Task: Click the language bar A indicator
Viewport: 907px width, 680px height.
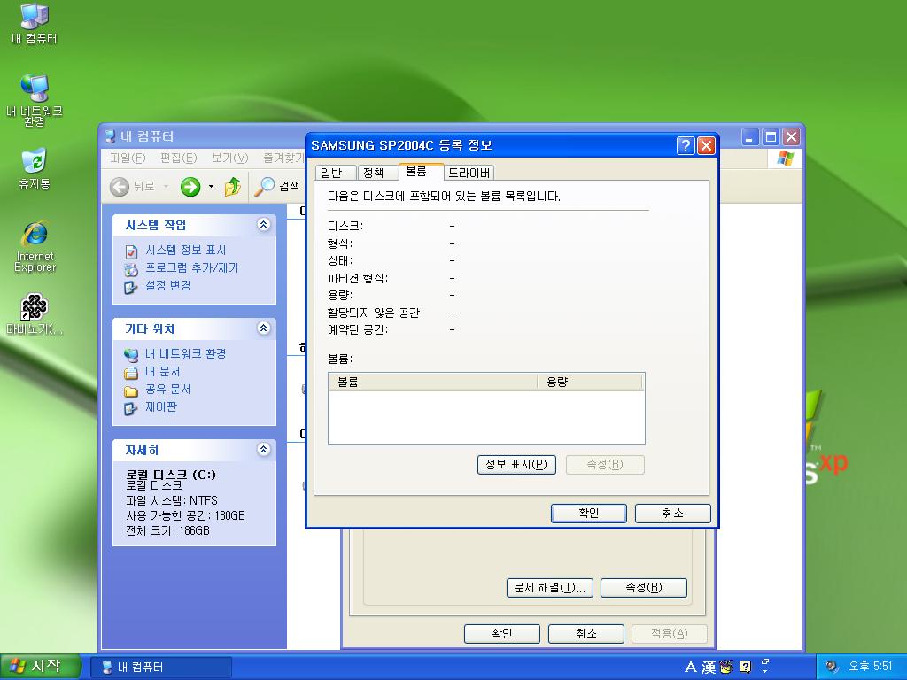Action: [691, 668]
